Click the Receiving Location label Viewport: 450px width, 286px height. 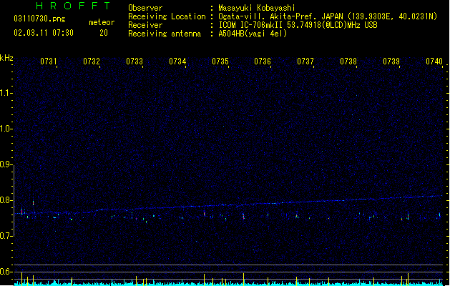point(167,16)
